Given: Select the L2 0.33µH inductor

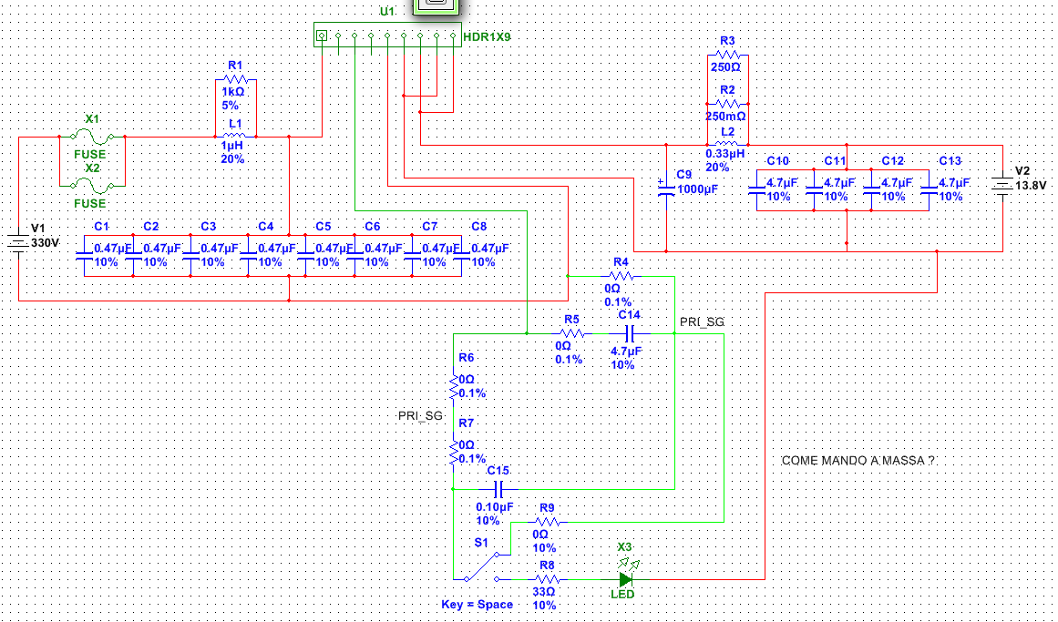Looking at the screenshot, I should [x=727, y=145].
